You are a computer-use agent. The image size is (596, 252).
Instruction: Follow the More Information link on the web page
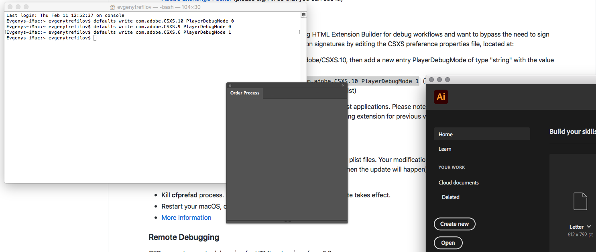click(186, 217)
